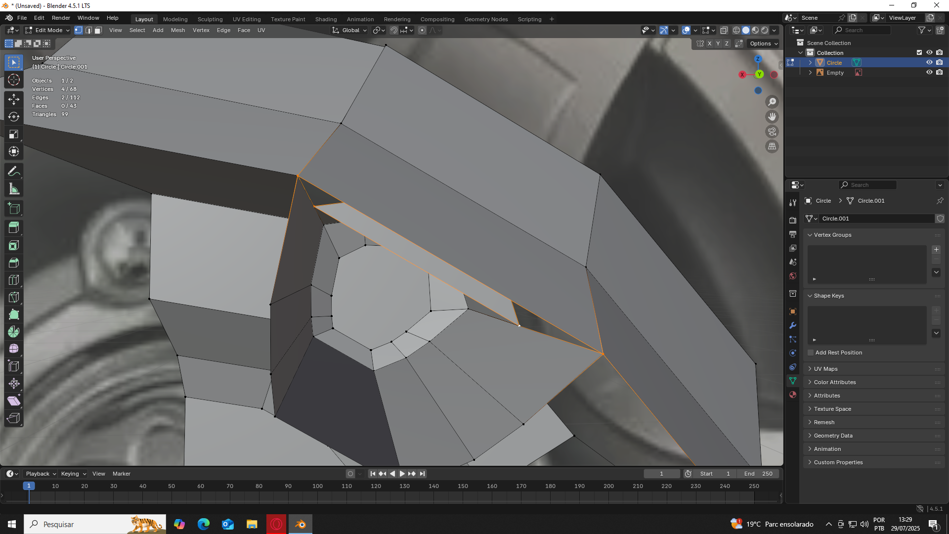The height and width of the screenshot is (534, 949).
Task: Switch to face select mode
Action: 98,31
